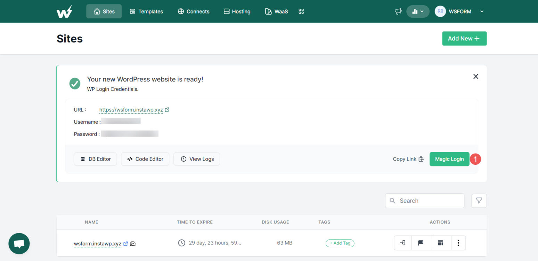Click the NAME column header

tap(91, 222)
